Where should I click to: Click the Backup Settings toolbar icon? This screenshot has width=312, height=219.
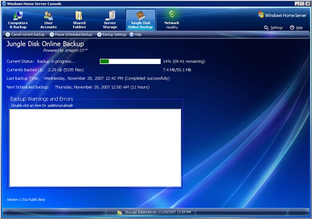(x=99, y=35)
